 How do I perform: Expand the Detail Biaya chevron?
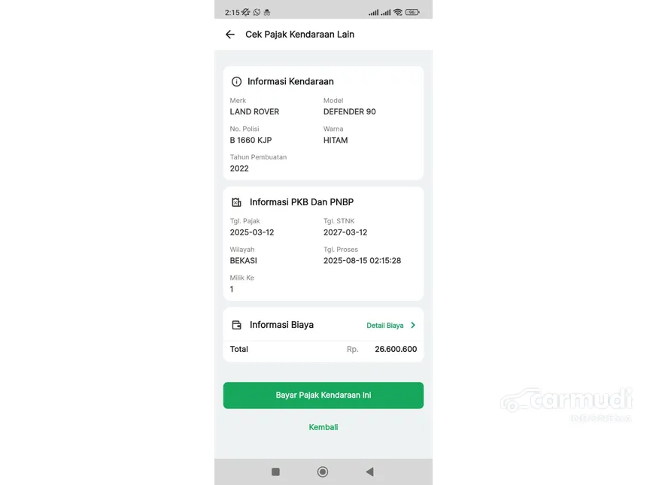[413, 326]
